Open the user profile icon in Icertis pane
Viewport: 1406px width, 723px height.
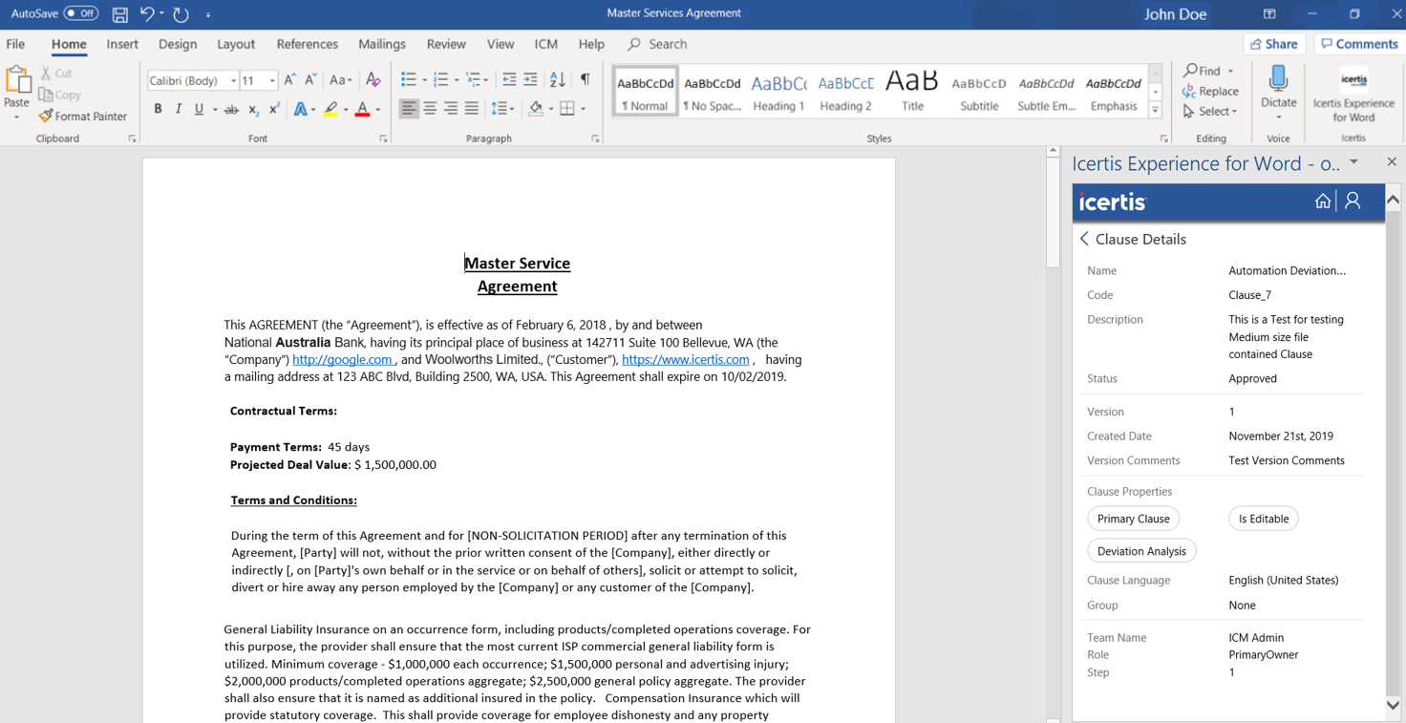[1353, 201]
